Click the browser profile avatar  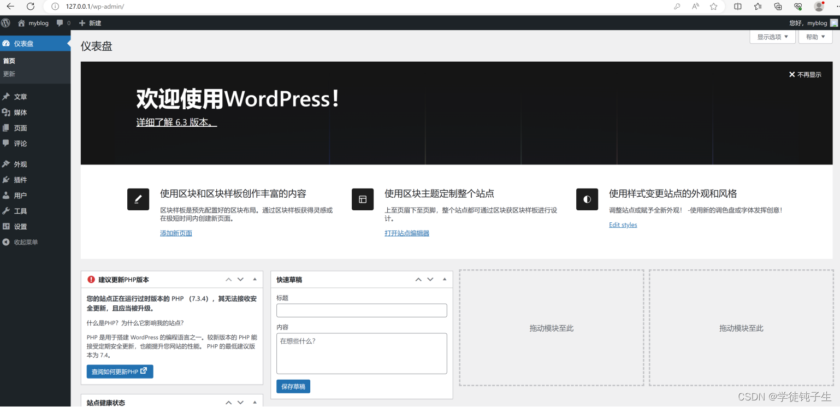pyautogui.click(x=819, y=7)
